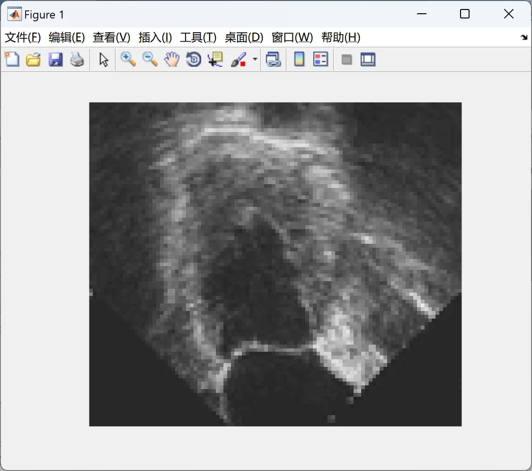
Task: Open the 插入(I) menu
Action: coord(155,37)
